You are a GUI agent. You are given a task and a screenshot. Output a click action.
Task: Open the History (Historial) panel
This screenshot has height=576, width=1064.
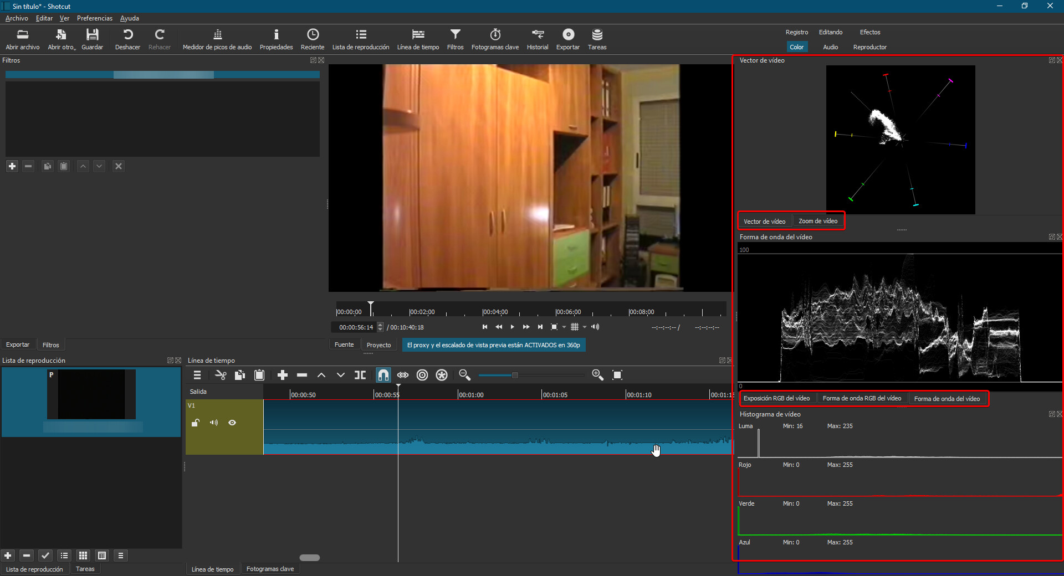537,39
